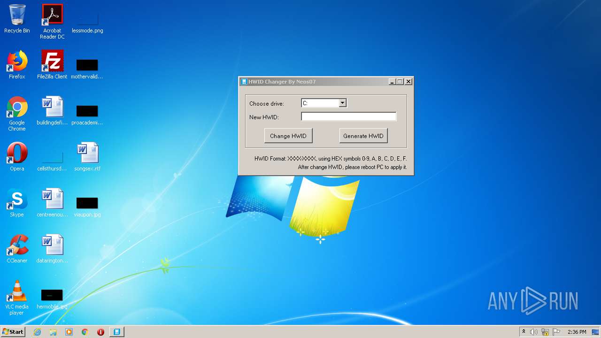Minimize the HWID Changer window

392,82
